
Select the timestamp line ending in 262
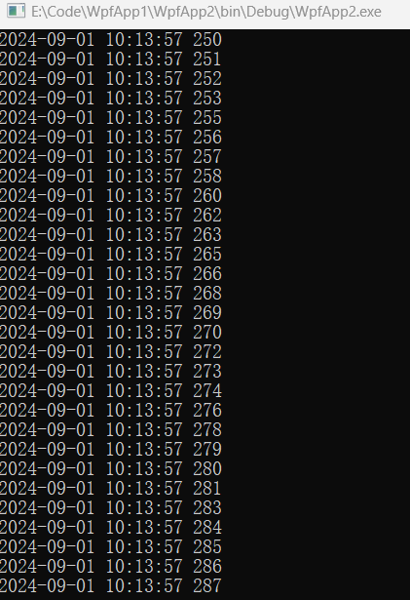coord(111,215)
